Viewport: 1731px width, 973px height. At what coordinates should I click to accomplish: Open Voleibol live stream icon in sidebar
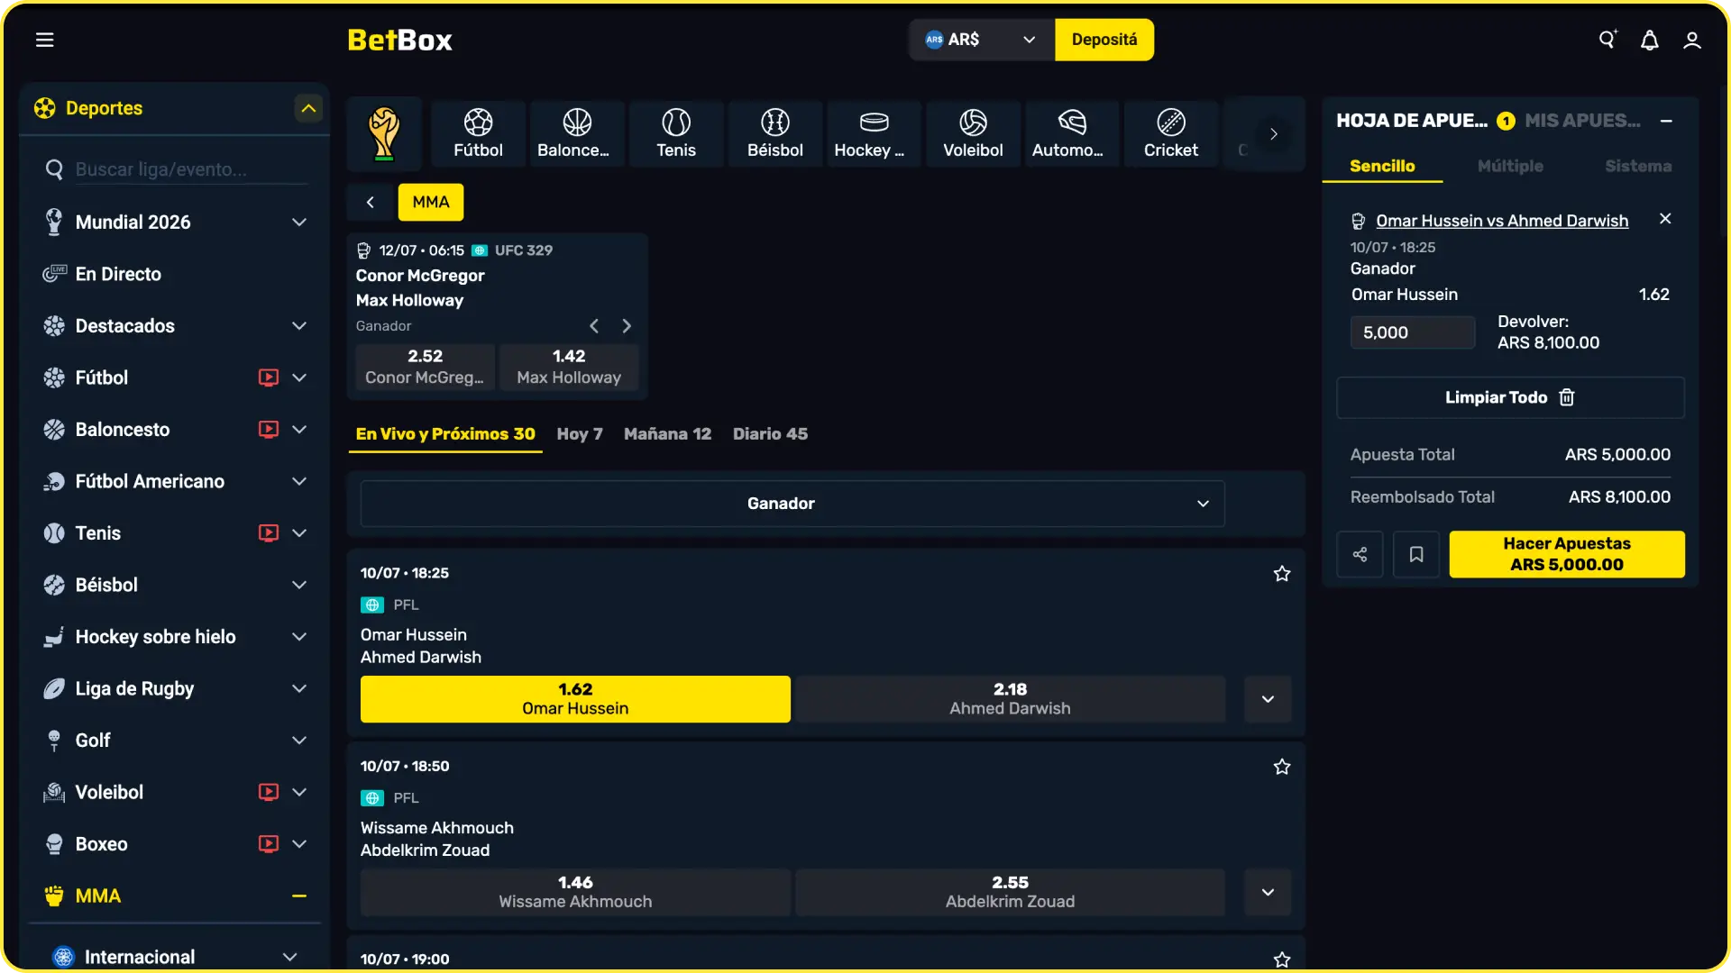pyautogui.click(x=269, y=792)
